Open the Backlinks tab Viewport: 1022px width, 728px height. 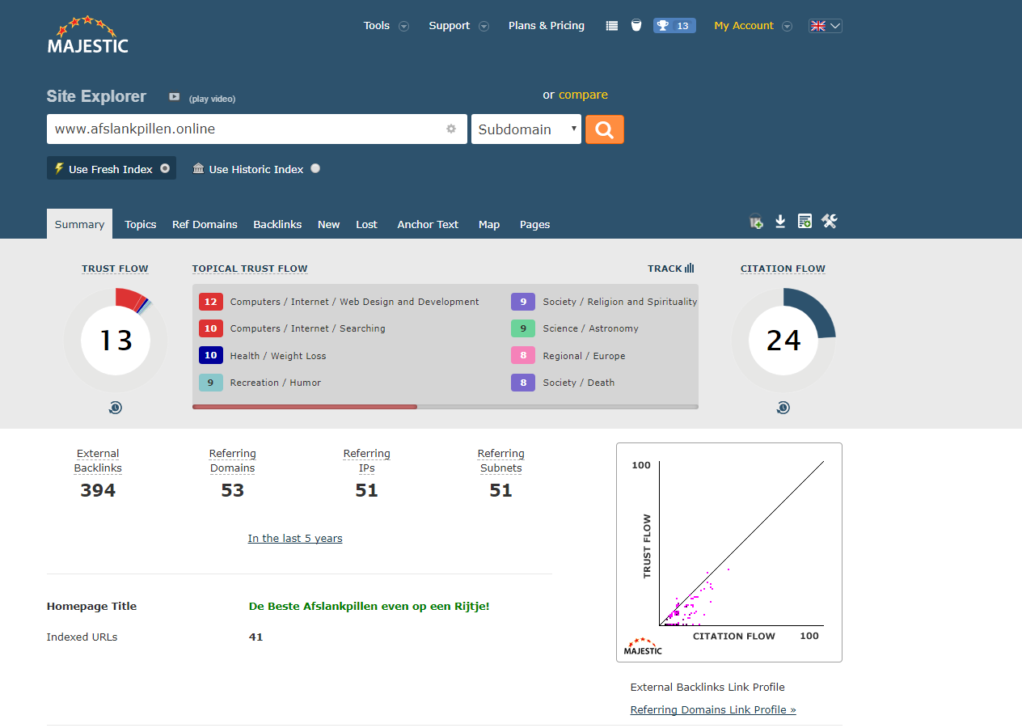tap(277, 224)
